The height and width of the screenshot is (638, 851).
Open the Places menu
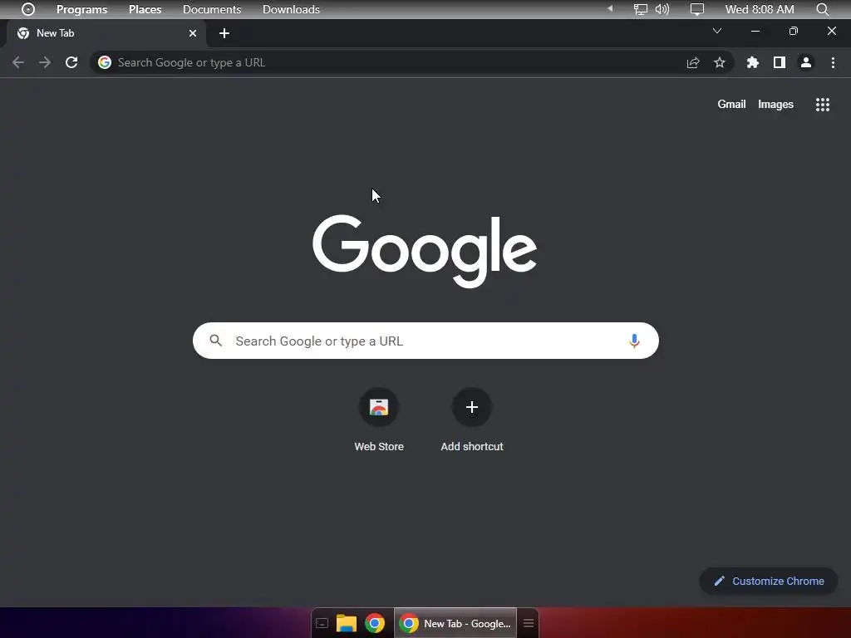pyautogui.click(x=145, y=9)
